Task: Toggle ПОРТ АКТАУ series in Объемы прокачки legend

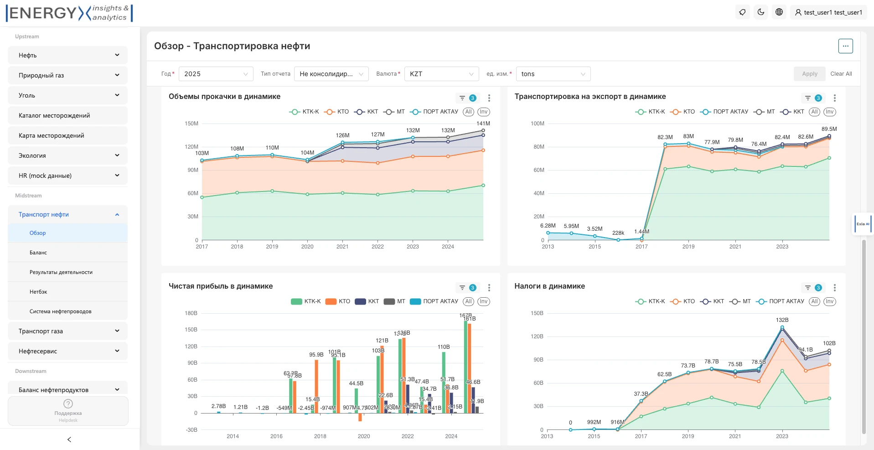Action: (x=434, y=112)
